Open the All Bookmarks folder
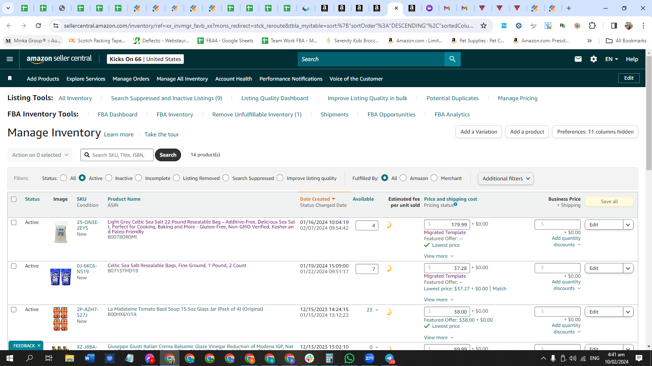This screenshot has height=366, width=652. pos(626,41)
